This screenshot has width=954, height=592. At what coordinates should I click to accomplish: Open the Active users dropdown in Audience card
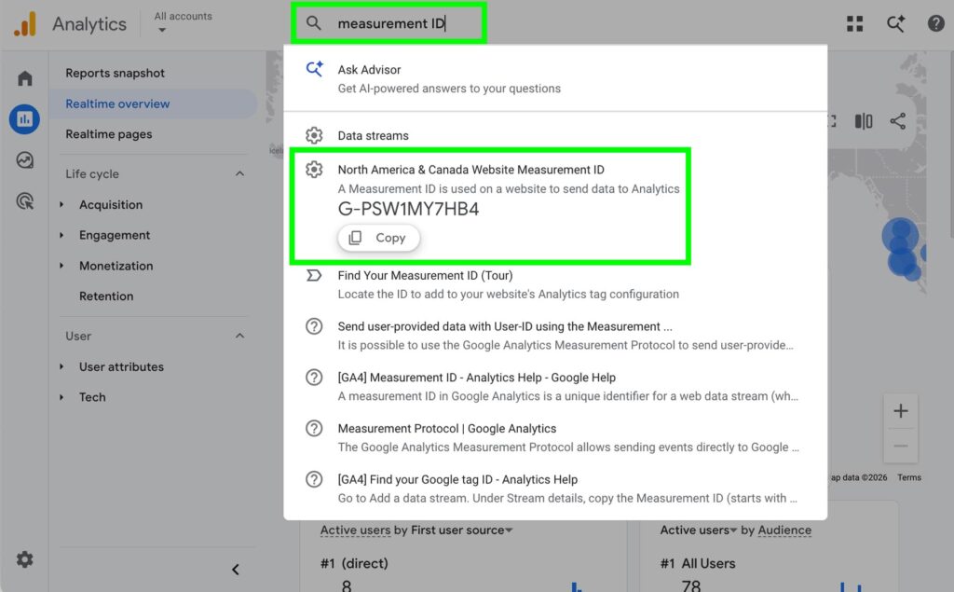(699, 530)
